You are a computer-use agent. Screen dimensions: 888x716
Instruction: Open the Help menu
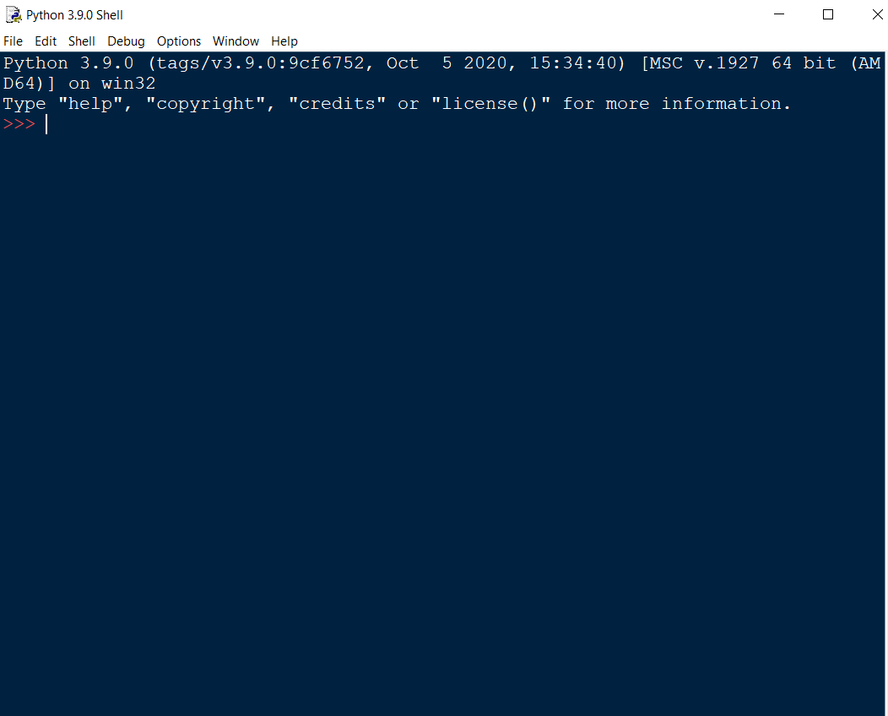point(284,41)
